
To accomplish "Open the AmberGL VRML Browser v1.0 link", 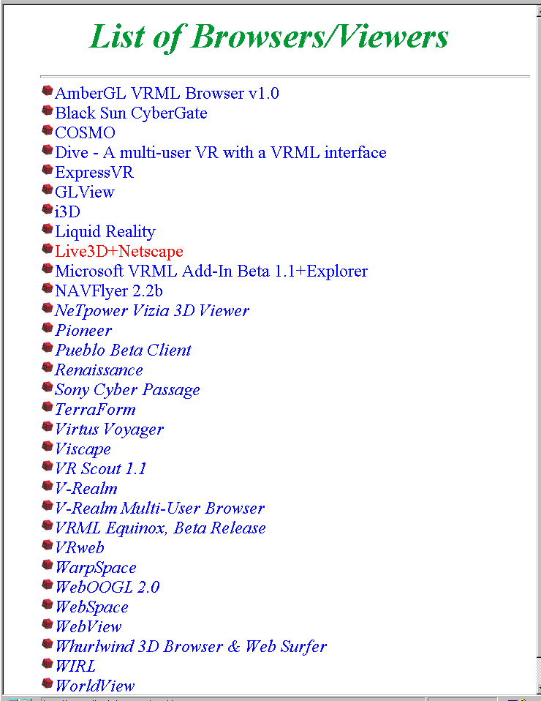I will (x=167, y=93).
